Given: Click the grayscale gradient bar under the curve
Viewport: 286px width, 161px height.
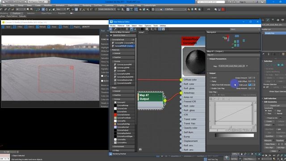Looking at the screenshot, I should pos(234,135).
